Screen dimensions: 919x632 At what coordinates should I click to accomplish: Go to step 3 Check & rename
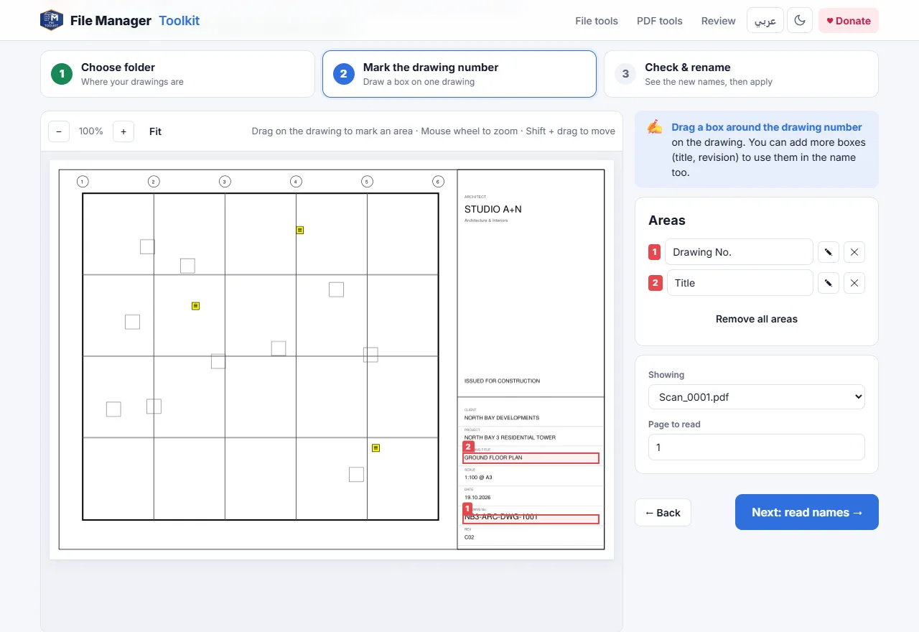(x=741, y=74)
